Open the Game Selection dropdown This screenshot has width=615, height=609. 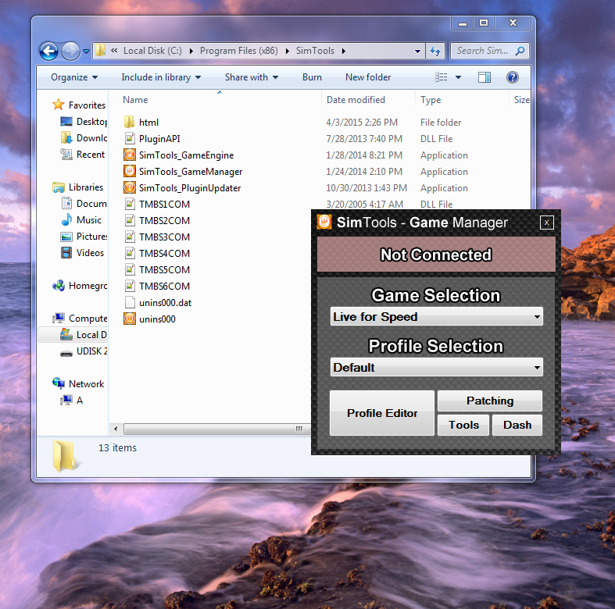[x=437, y=317]
